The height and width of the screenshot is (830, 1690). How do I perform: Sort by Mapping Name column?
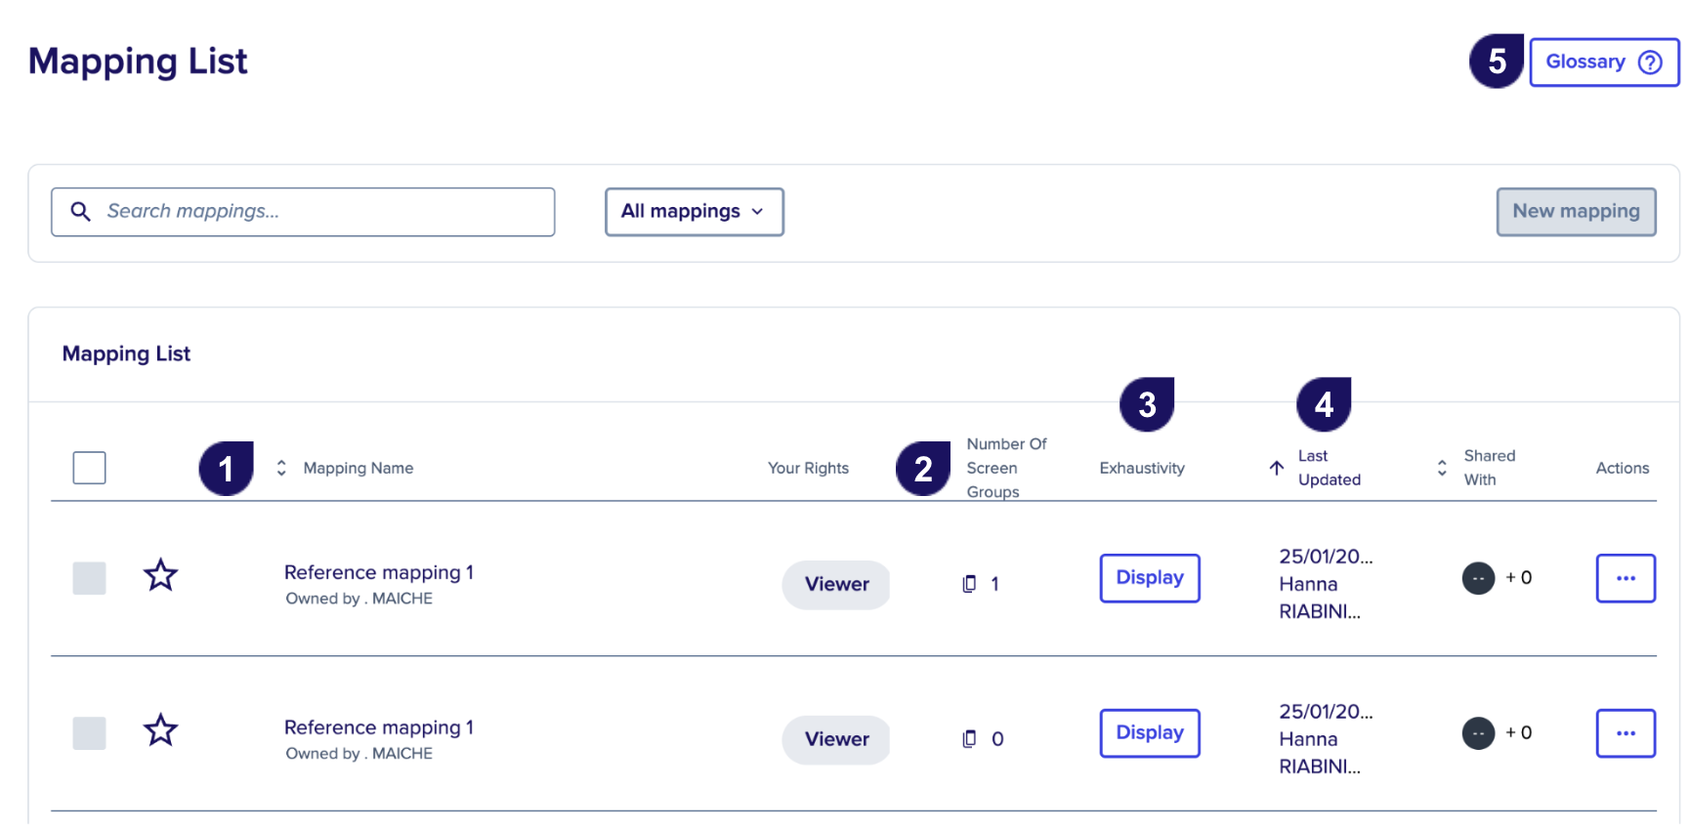click(x=281, y=468)
